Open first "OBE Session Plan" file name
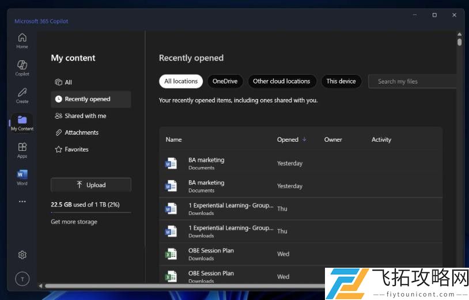The image size is (469, 300). click(x=211, y=250)
